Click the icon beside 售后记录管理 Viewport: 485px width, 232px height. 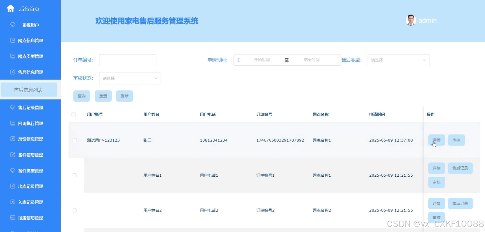tap(13, 107)
